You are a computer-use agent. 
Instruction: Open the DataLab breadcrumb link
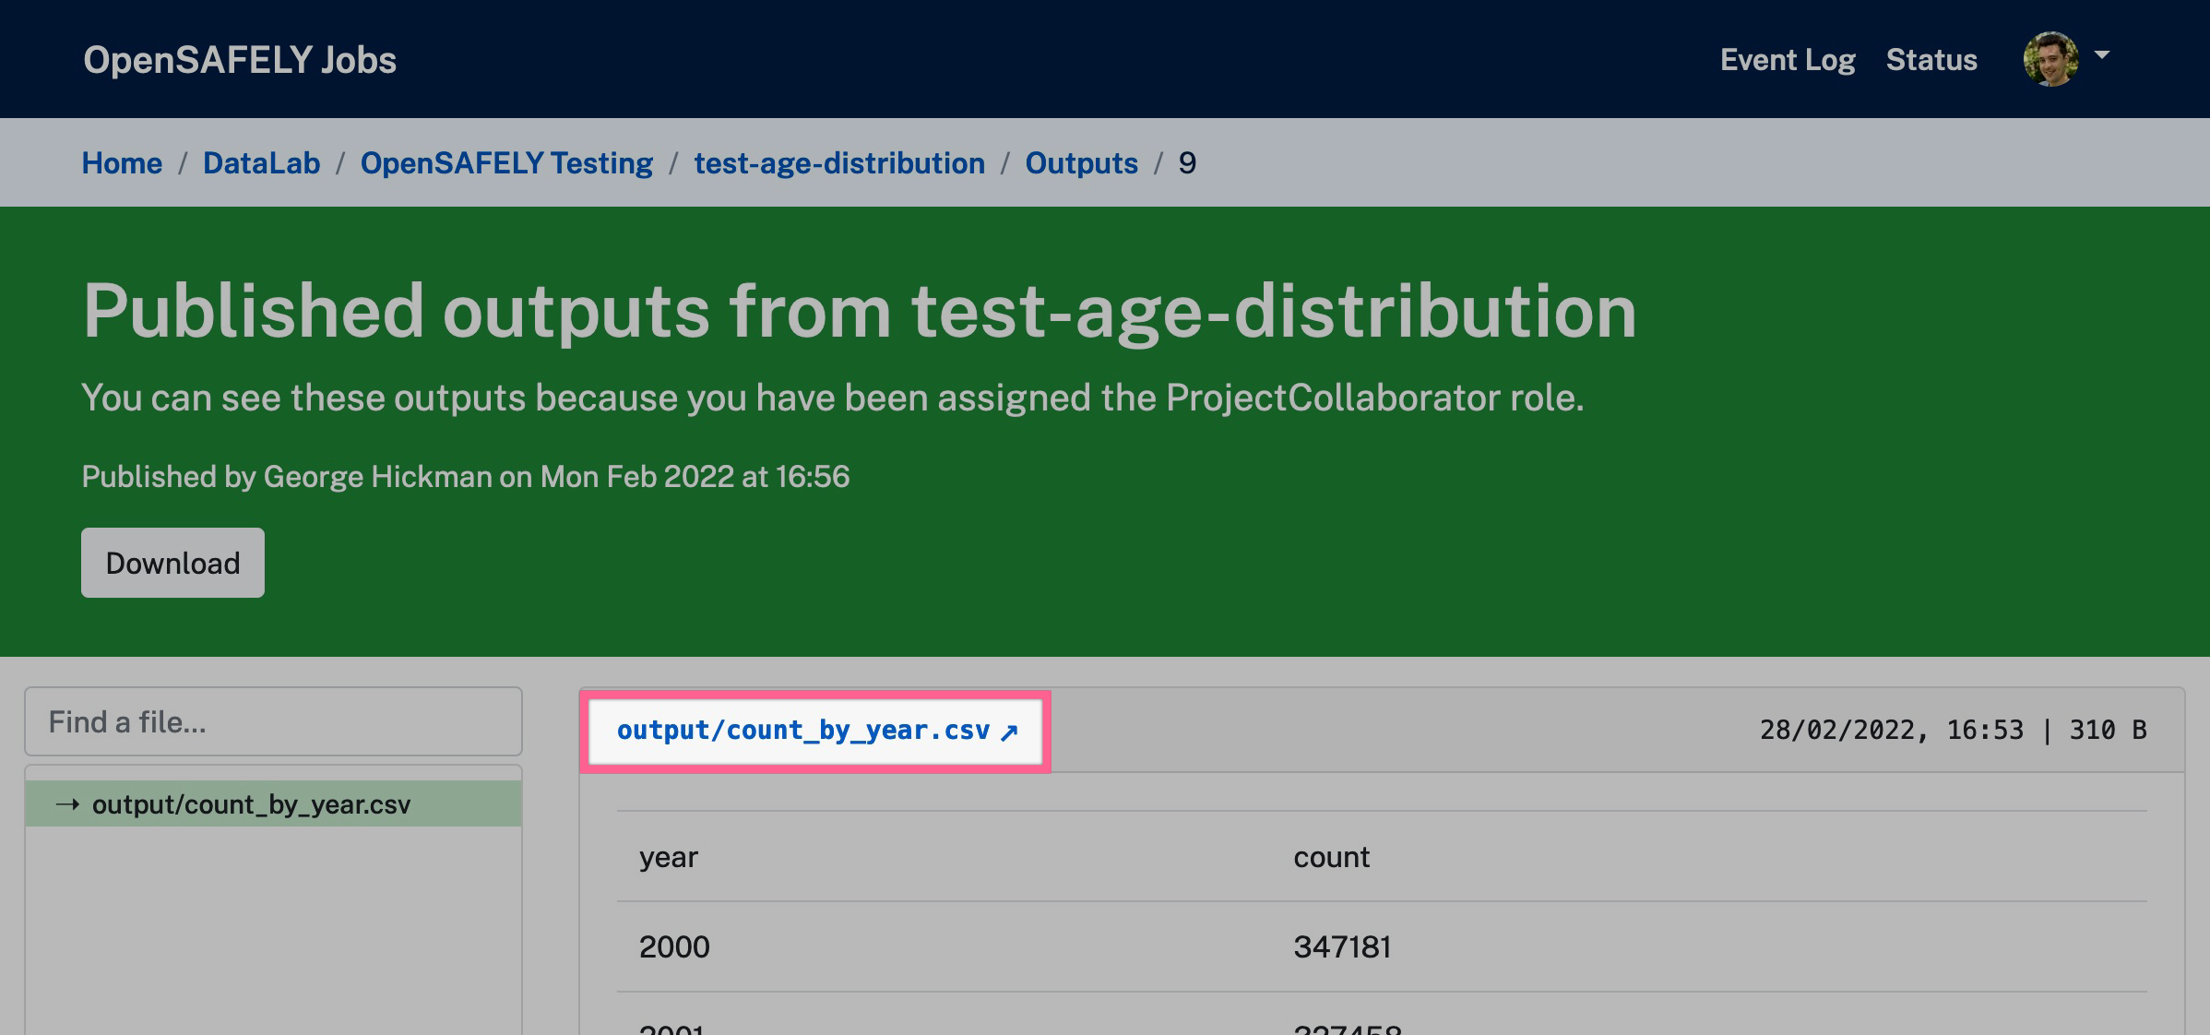[261, 162]
